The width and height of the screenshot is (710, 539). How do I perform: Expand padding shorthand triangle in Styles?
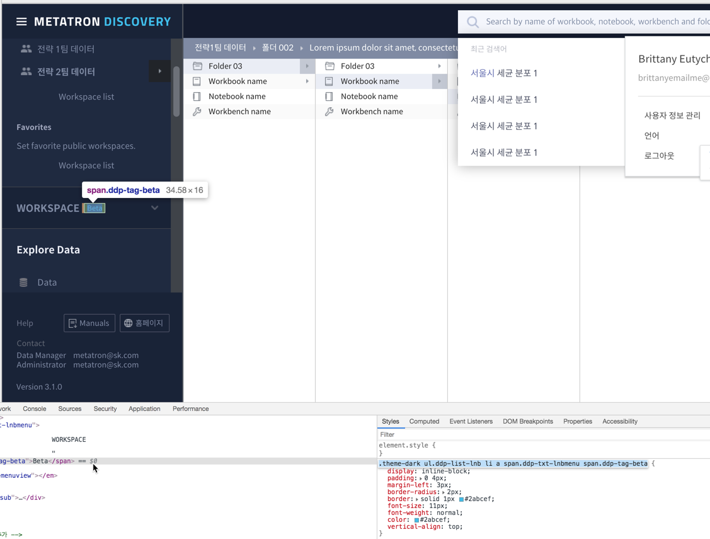(421, 478)
